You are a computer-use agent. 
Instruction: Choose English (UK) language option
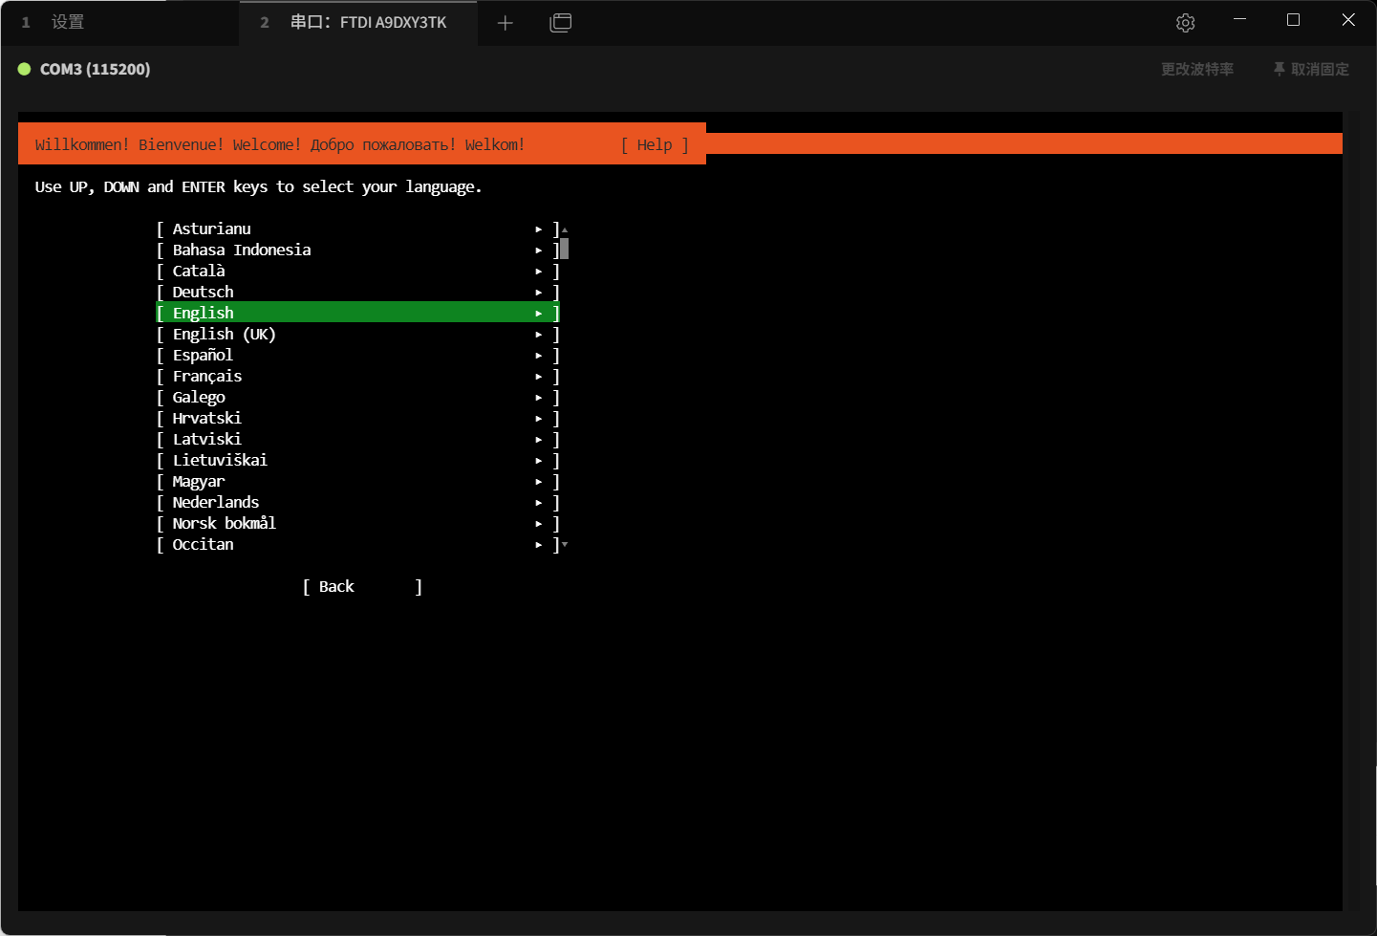pyautogui.click(x=224, y=335)
